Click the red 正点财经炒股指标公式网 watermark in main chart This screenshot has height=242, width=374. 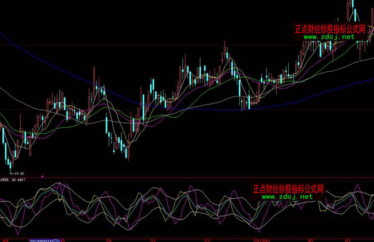330,28
